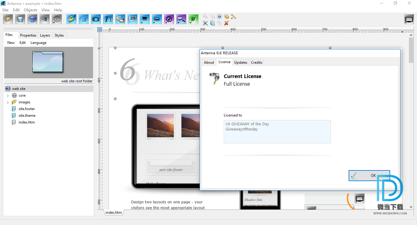Open a site with the folder icon
The image size is (417, 225).
8,19
